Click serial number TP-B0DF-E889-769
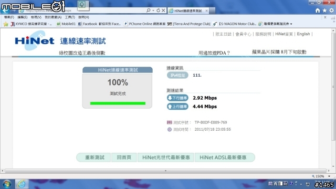The height and width of the screenshot is (189, 336). tap(211, 122)
